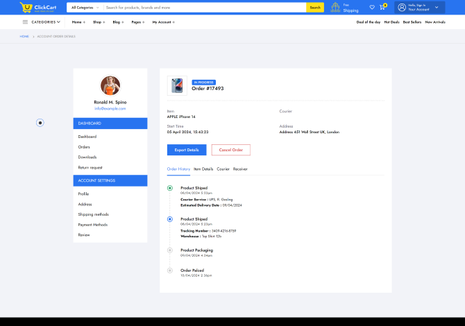Image resolution: width=465 pixels, height=326 pixels.
Task: Open Payment Methods in sidebar
Action: 93,225
